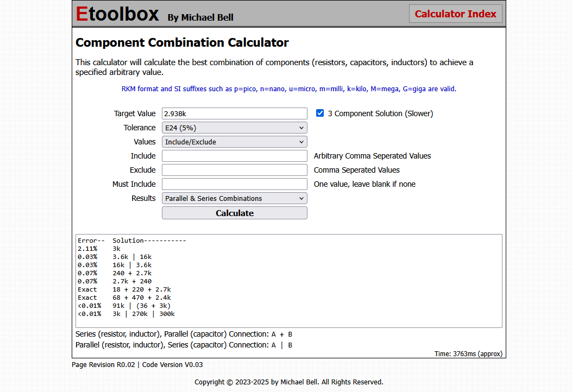Click the Include values input field
572x392 pixels.
235,156
